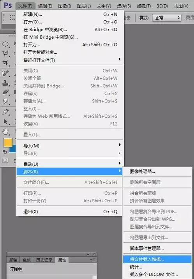194x279 pixels.
Task: Choose 打开为智能对象...
Action: point(70,52)
